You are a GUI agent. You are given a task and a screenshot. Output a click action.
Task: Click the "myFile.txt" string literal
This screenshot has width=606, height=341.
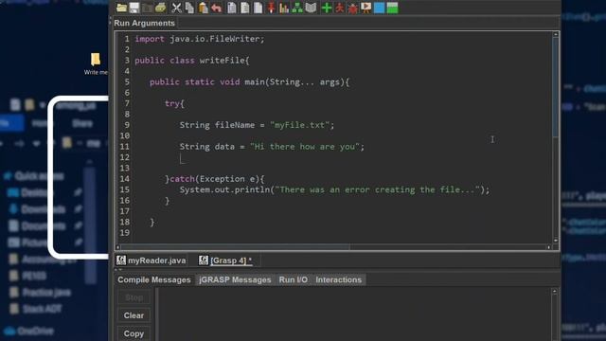pyautogui.click(x=299, y=125)
